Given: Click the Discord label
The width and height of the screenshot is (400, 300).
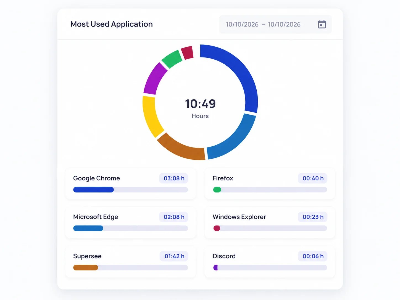Looking at the screenshot, I should pos(224,256).
